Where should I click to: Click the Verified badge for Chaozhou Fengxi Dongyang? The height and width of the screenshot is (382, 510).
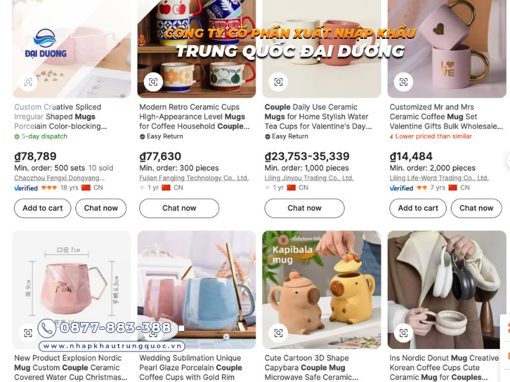(x=26, y=188)
